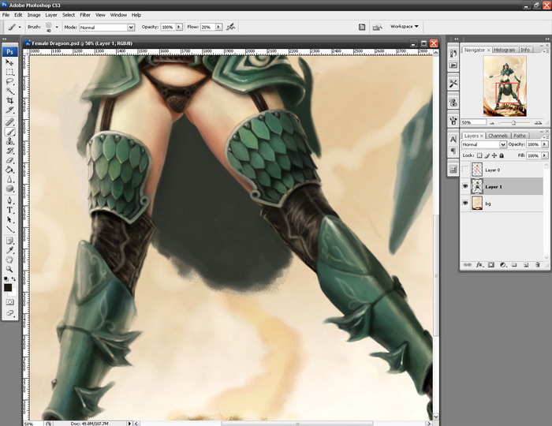
Task: Select the Lasso tool
Action: coord(9,82)
